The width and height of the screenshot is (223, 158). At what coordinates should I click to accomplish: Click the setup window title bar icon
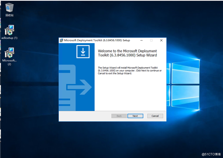[62, 40]
